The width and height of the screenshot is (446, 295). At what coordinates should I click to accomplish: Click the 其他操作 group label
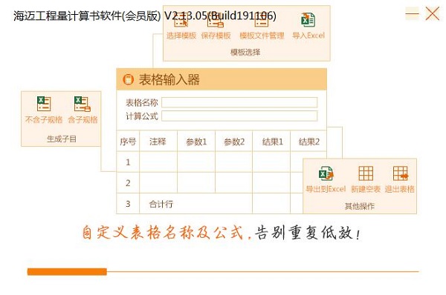(x=360, y=206)
